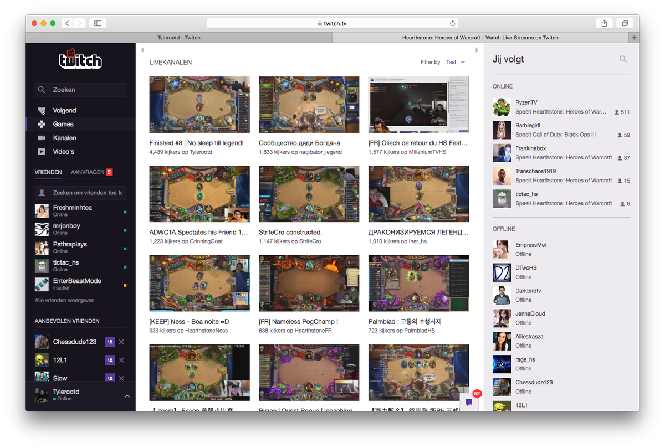The height and width of the screenshot is (448, 665).
Task: Click Safari back button
Action: (x=67, y=23)
